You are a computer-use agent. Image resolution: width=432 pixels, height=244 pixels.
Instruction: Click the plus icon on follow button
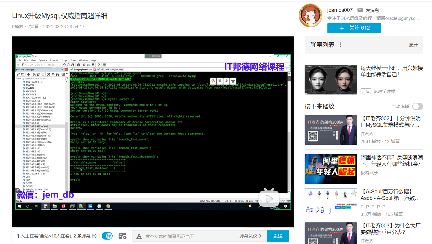tap(342, 28)
